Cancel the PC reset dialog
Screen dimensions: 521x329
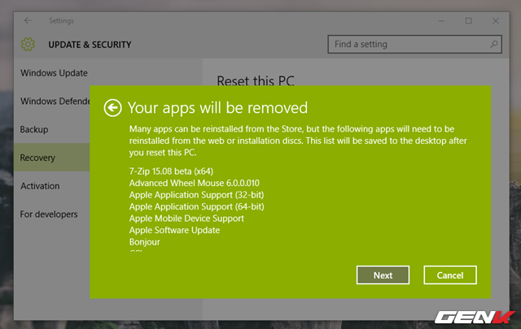click(x=449, y=275)
